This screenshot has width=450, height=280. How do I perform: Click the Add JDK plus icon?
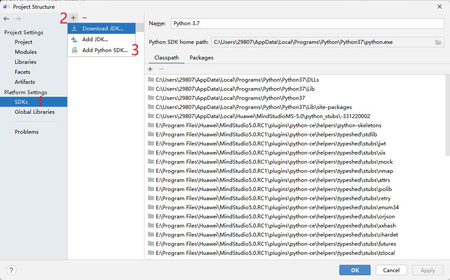click(x=74, y=39)
